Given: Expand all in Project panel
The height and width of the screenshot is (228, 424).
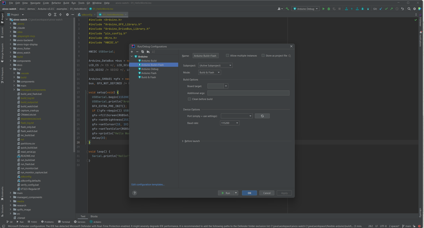Looking at the screenshot, I should coord(55,15).
